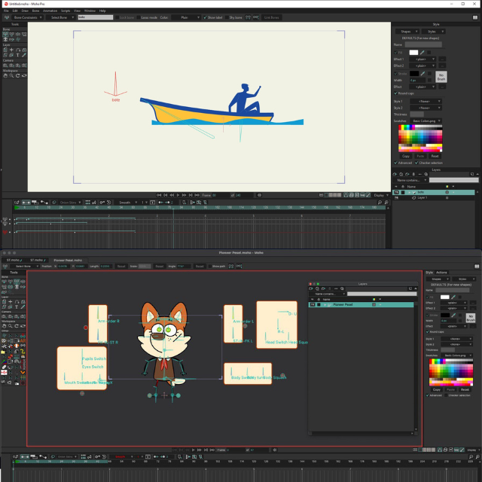Screen dimensions: 482x482
Task: Open the Effect 1 plain dropdown in the top Style panel
Action: point(423,59)
